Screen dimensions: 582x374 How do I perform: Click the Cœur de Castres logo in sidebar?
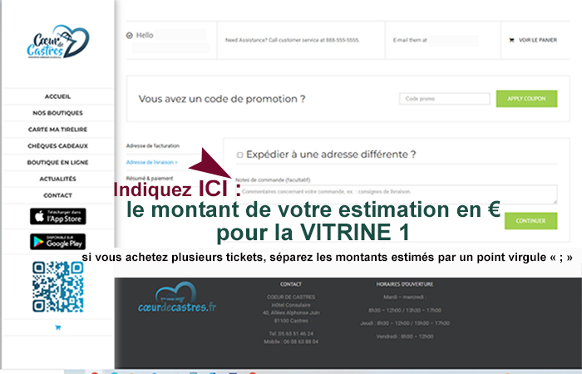point(57,42)
